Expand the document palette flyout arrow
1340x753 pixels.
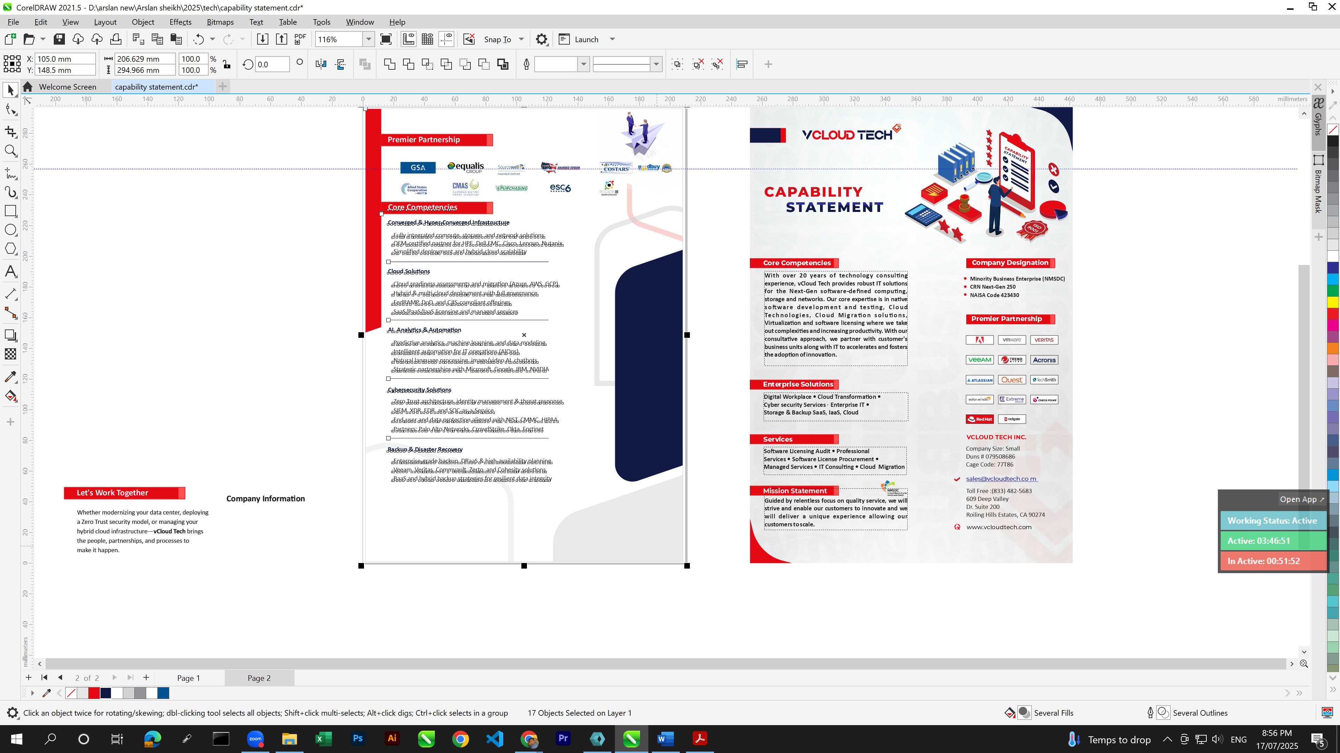click(x=32, y=693)
